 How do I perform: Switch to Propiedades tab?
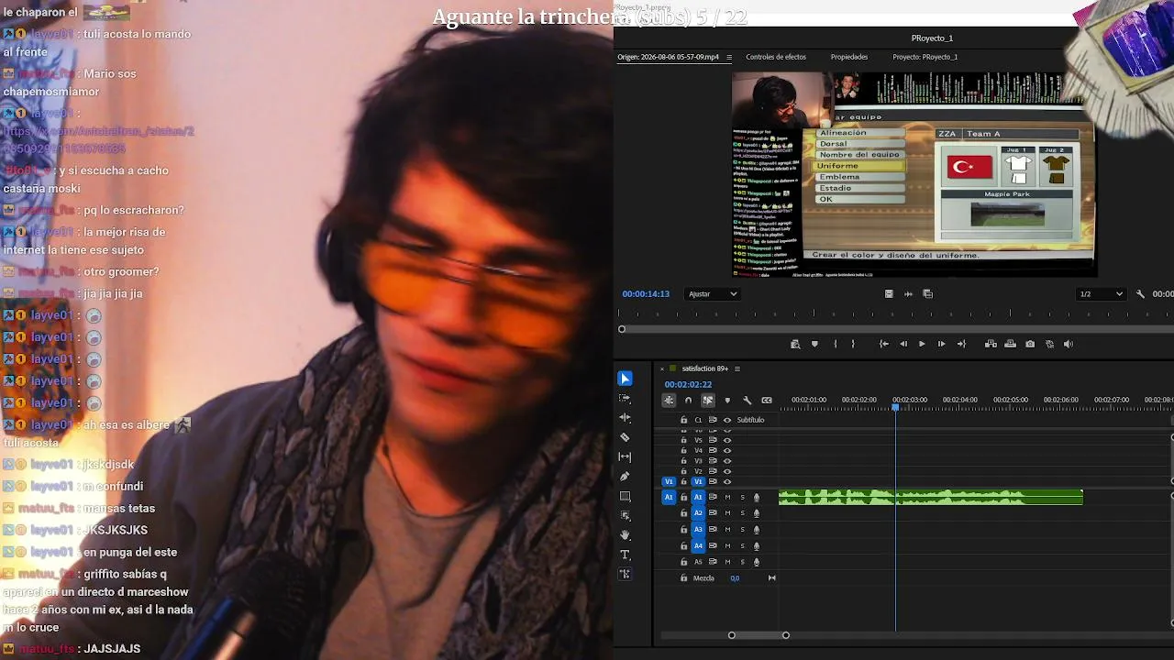pyautogui.click(x=849, y=57)
